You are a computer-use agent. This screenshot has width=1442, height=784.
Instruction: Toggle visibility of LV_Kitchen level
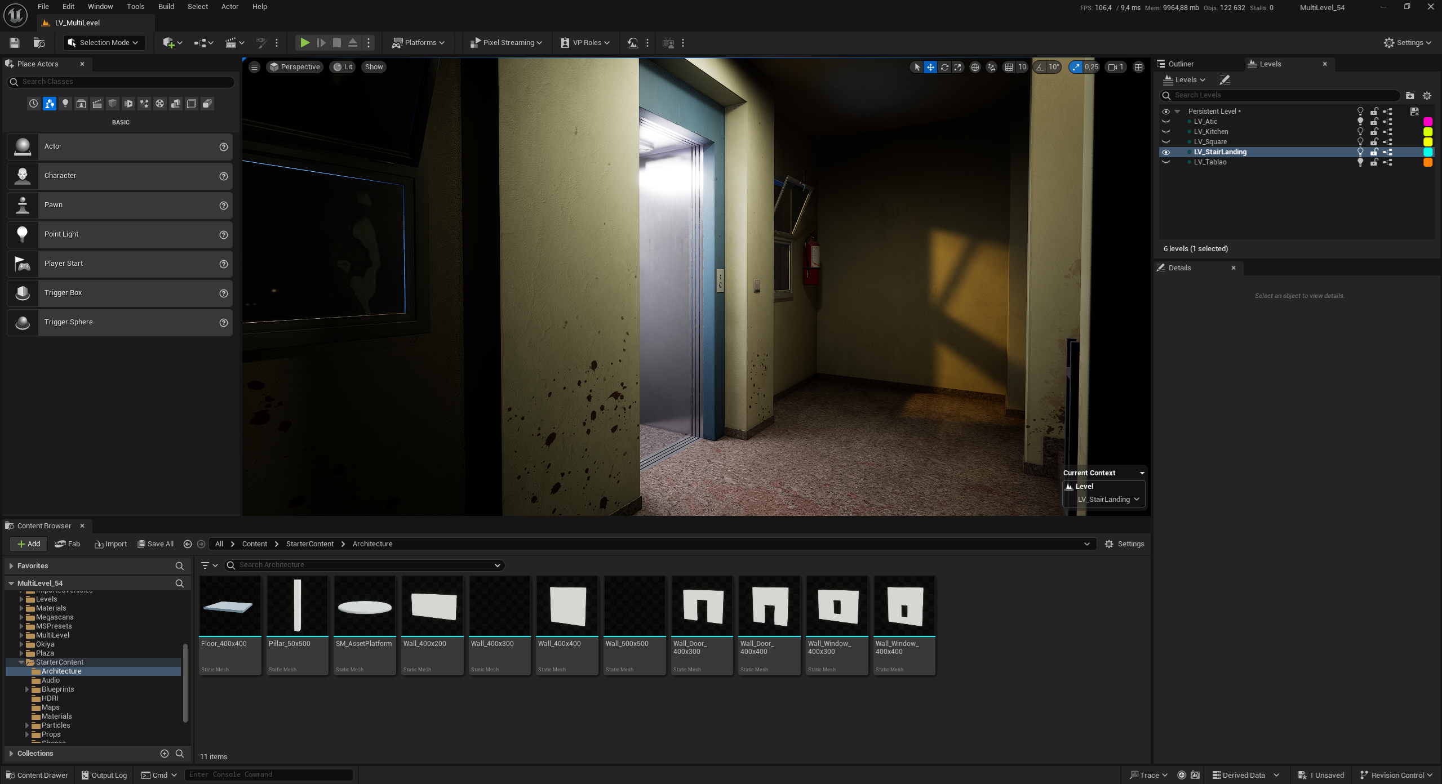coord(1166,132)
